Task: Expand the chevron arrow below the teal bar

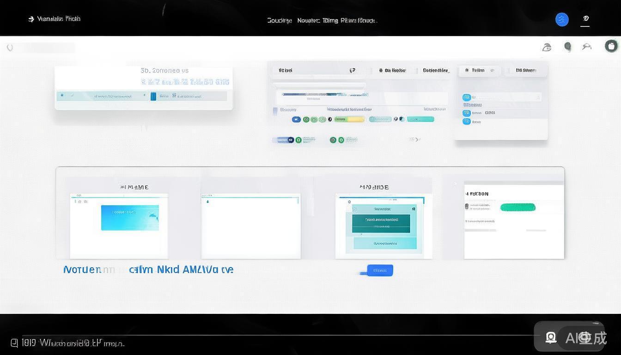Action: (416, 139)
